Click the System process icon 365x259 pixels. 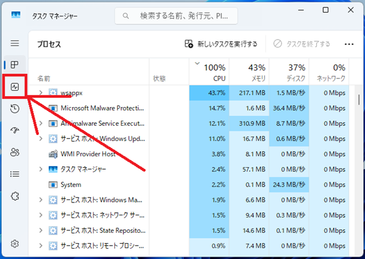tap(53, 185)
